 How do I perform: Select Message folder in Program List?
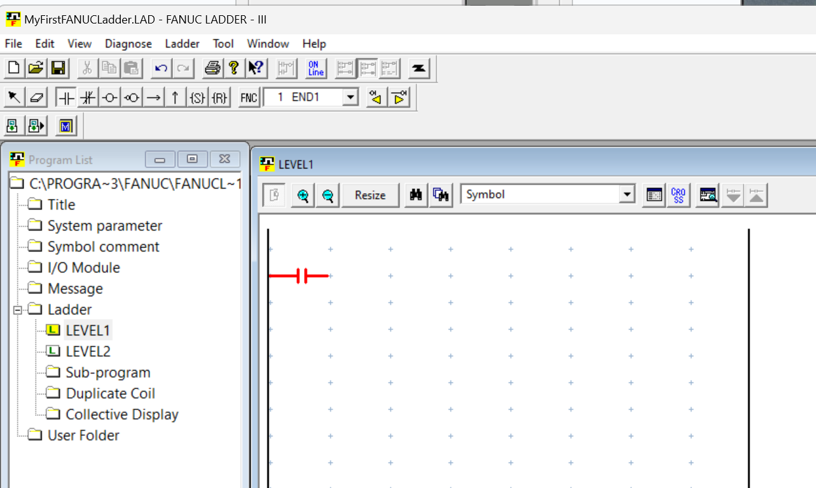[75, 288]
